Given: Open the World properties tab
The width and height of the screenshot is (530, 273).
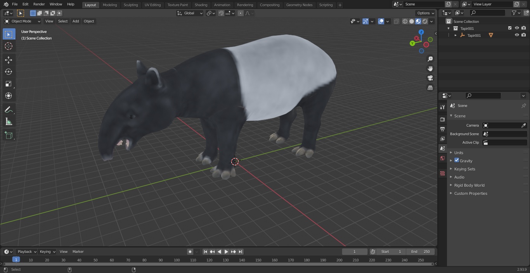Looking at the screenshot, I should coord(442,158).
